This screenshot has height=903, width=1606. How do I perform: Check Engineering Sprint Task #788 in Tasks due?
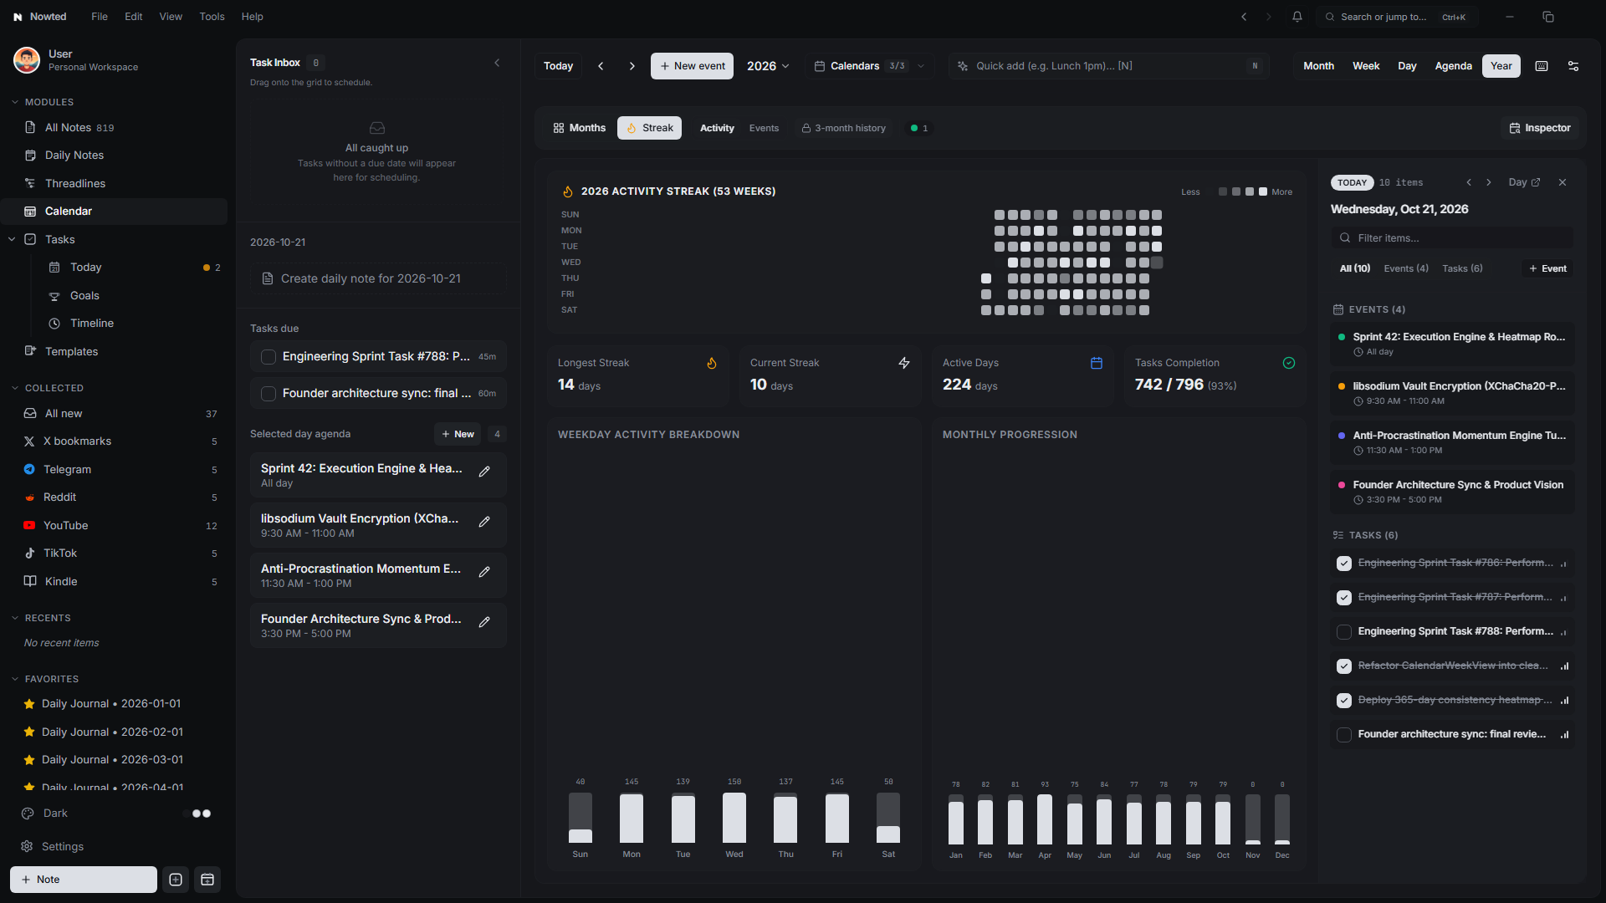[269, 357]
